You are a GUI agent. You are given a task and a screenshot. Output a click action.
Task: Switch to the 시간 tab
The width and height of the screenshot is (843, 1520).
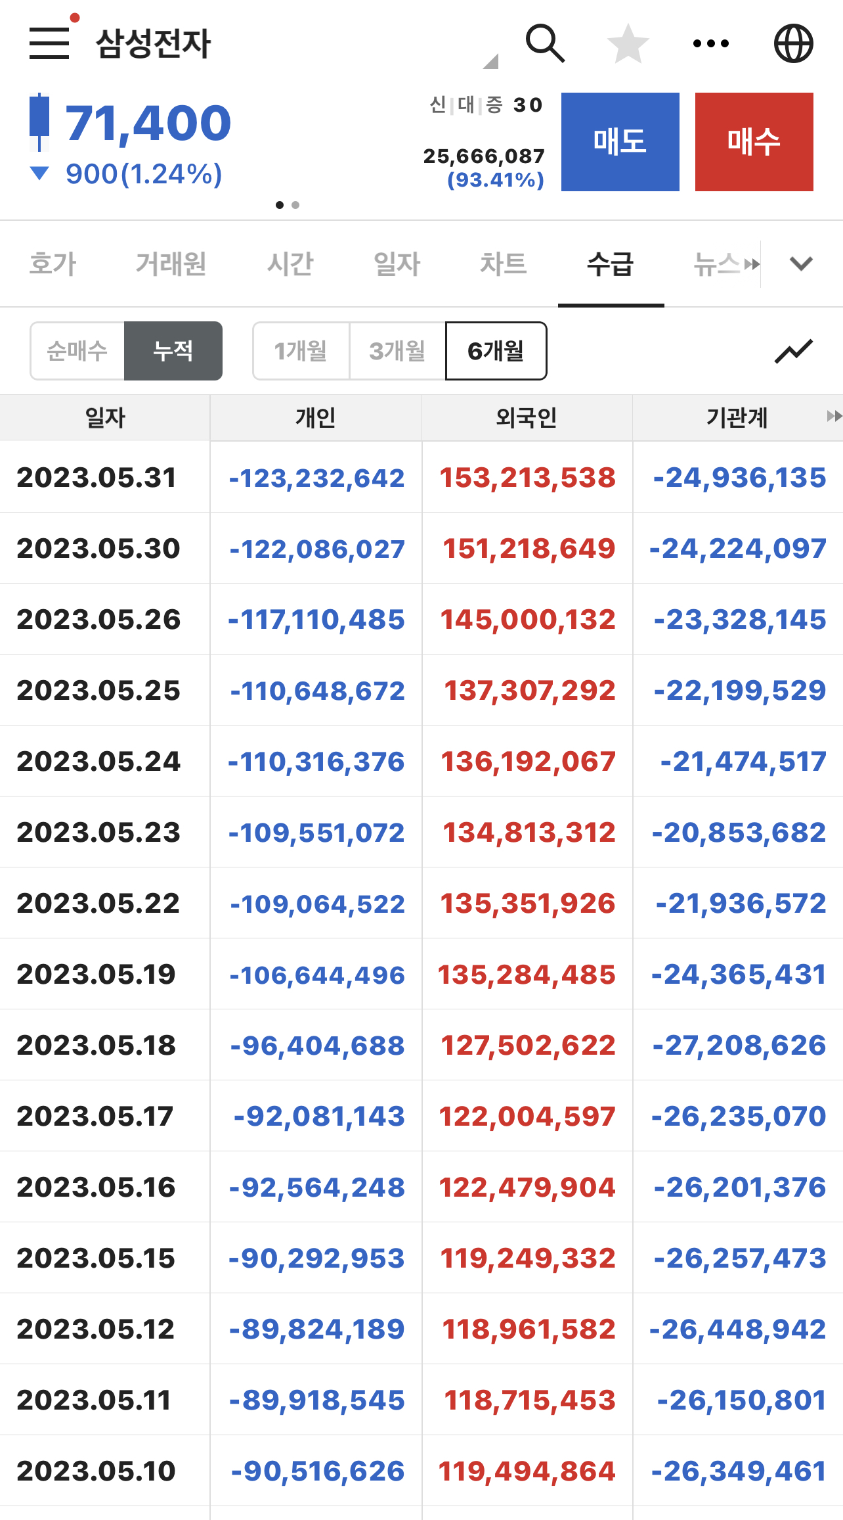290,264
